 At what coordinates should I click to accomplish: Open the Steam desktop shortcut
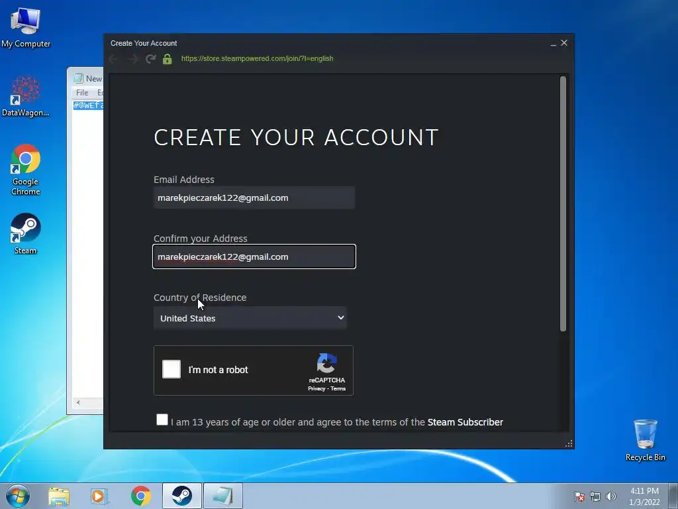click(26, 234)
